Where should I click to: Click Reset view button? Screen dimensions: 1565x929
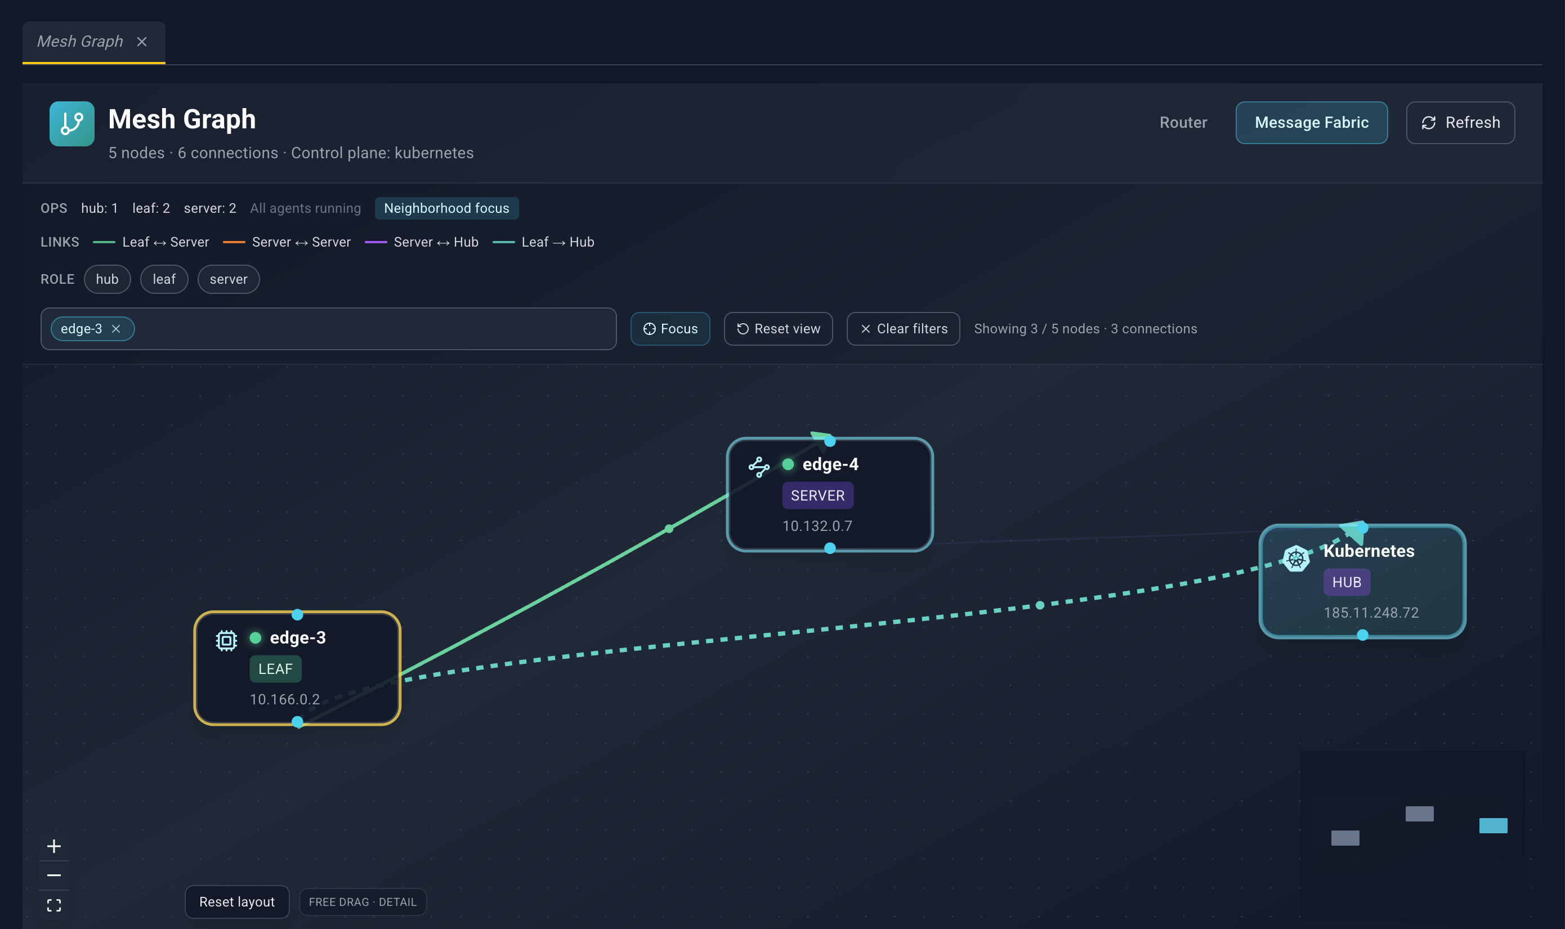[778, 329]
